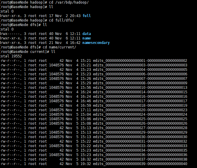The width and height of the screenshot is (197, 168).
Task: Click the 17:11 timestamp
Action: click(86, 110)
